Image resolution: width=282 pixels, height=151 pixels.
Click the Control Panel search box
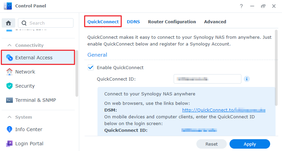point(46,23)
